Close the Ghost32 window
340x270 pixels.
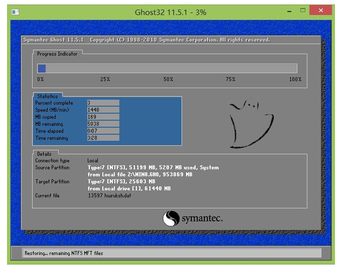click(x=321, y=10)
